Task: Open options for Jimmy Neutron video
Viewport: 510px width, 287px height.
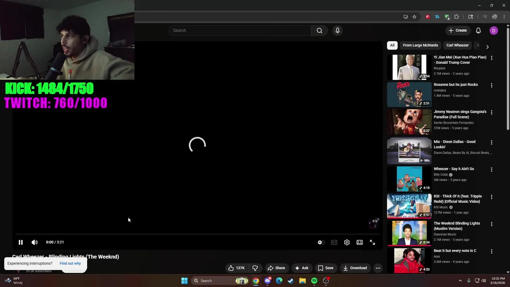Action: point(492,112)
